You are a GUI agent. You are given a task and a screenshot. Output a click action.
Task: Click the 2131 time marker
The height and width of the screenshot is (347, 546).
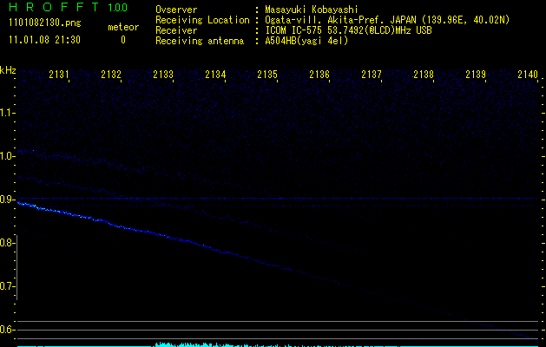pos(59,74)
